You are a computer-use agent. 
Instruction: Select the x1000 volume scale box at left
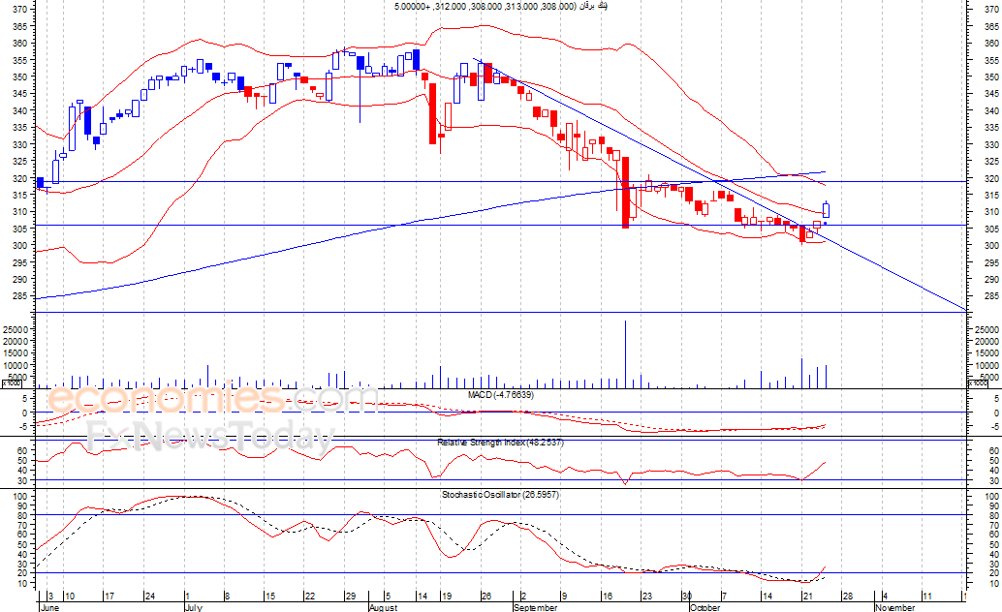click(12, 383)
